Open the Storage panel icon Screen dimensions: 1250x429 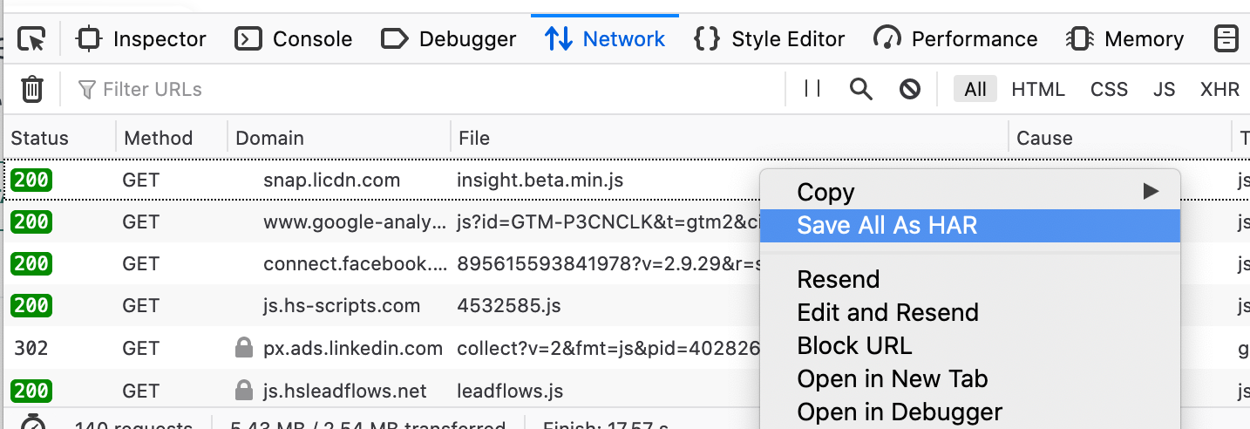[1226, 39]
